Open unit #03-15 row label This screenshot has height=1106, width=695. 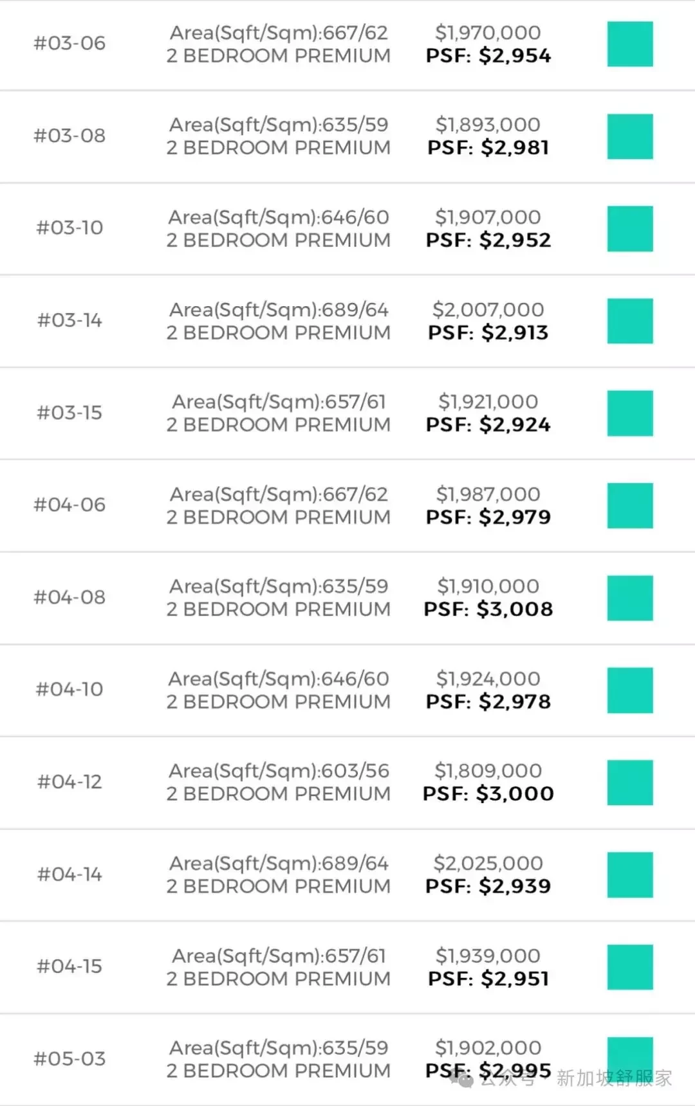coord(69,412)
